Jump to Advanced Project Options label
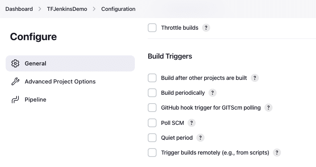 (60, 81)
